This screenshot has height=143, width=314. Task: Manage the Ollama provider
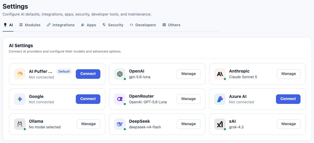point(88,124)
